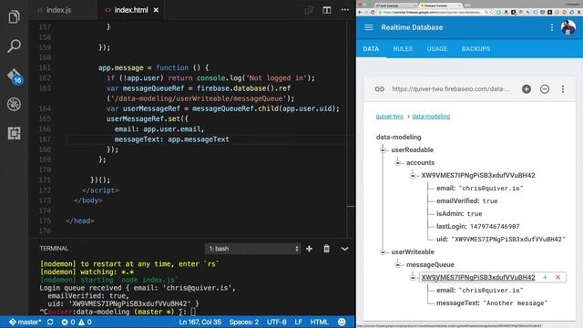Delete messageQueue XW9VMES7 node with red X
583x328 pixels.
tap(557, 277)
